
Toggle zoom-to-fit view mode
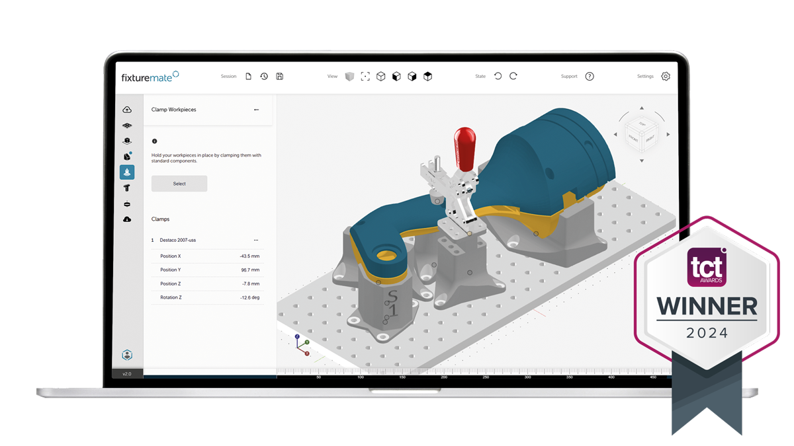tap(365, 76)
